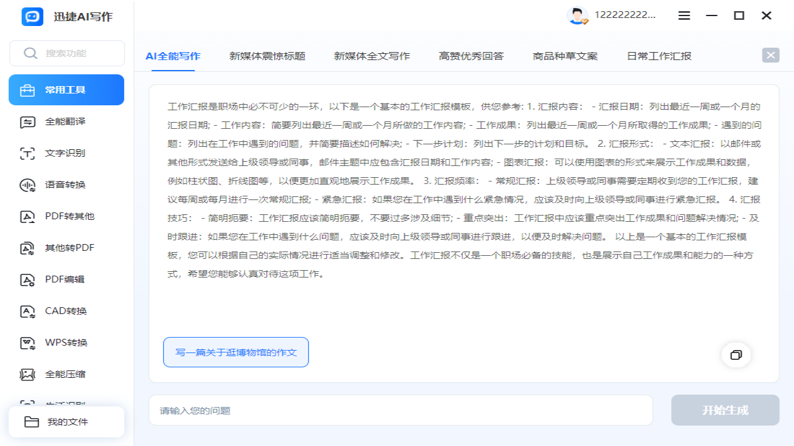This screenshot has height=446, width=794.
Task: Click the user account avatar
Action: tap(577, 15)
